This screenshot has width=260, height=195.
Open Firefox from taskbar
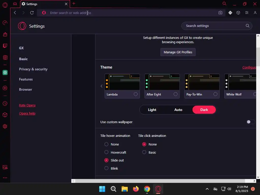(x=136, y=189)
